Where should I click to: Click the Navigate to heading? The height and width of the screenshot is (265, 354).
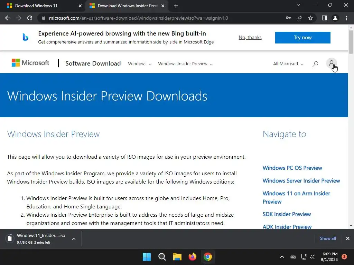285,134
